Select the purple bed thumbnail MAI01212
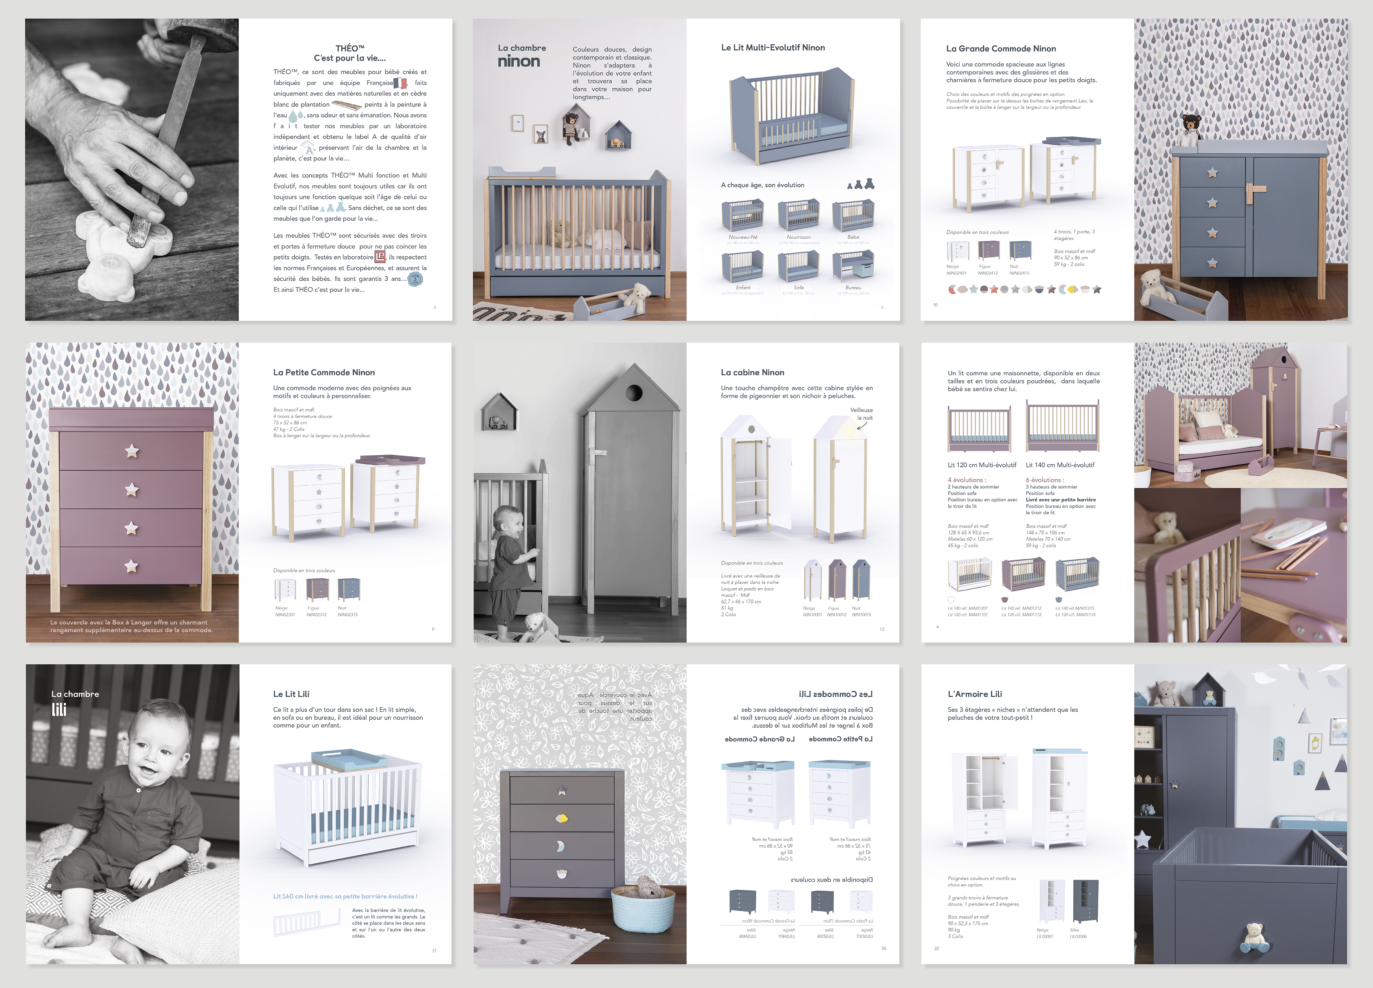 click(x=1023, y=575)
